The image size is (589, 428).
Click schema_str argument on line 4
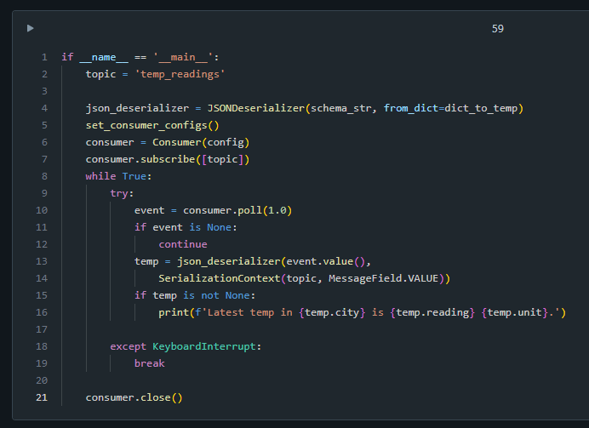341,108
